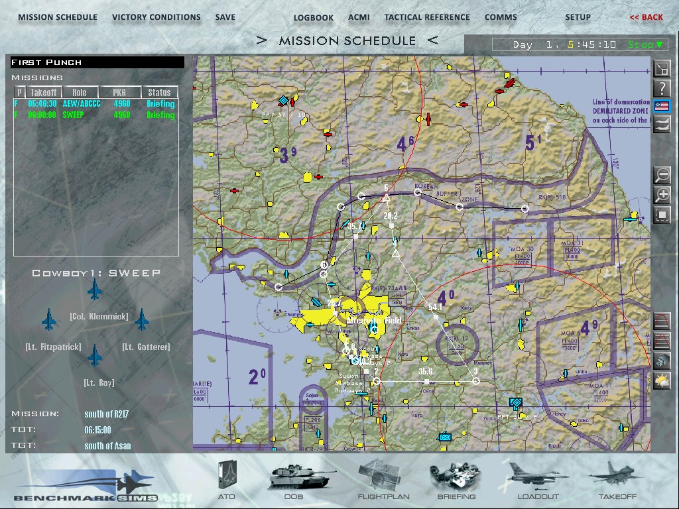Click the First Punch campaign title bar
This screenshot has width=679, height=509.
tap(97, 62)
